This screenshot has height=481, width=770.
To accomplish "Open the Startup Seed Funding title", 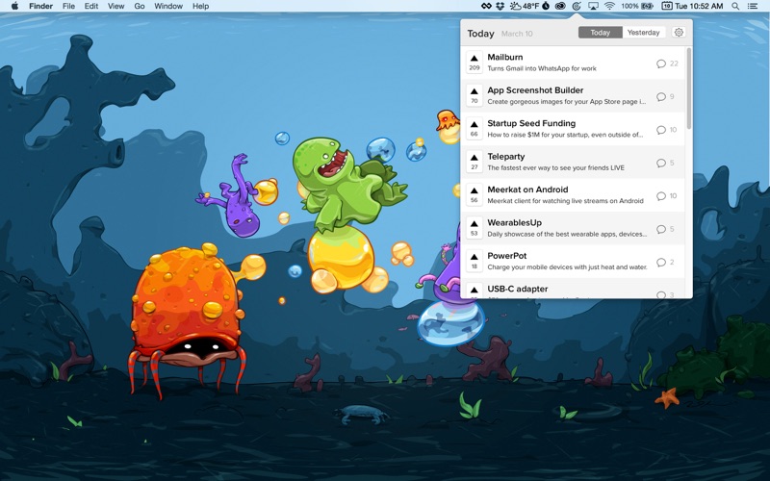I will click(x=531, y=123).
